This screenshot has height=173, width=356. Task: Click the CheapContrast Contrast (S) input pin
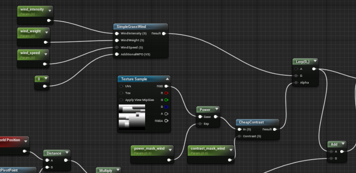tap(239, 136)
